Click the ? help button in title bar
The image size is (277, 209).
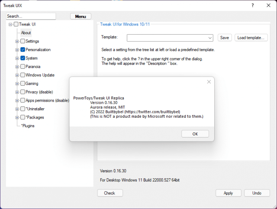pos(253,6)
